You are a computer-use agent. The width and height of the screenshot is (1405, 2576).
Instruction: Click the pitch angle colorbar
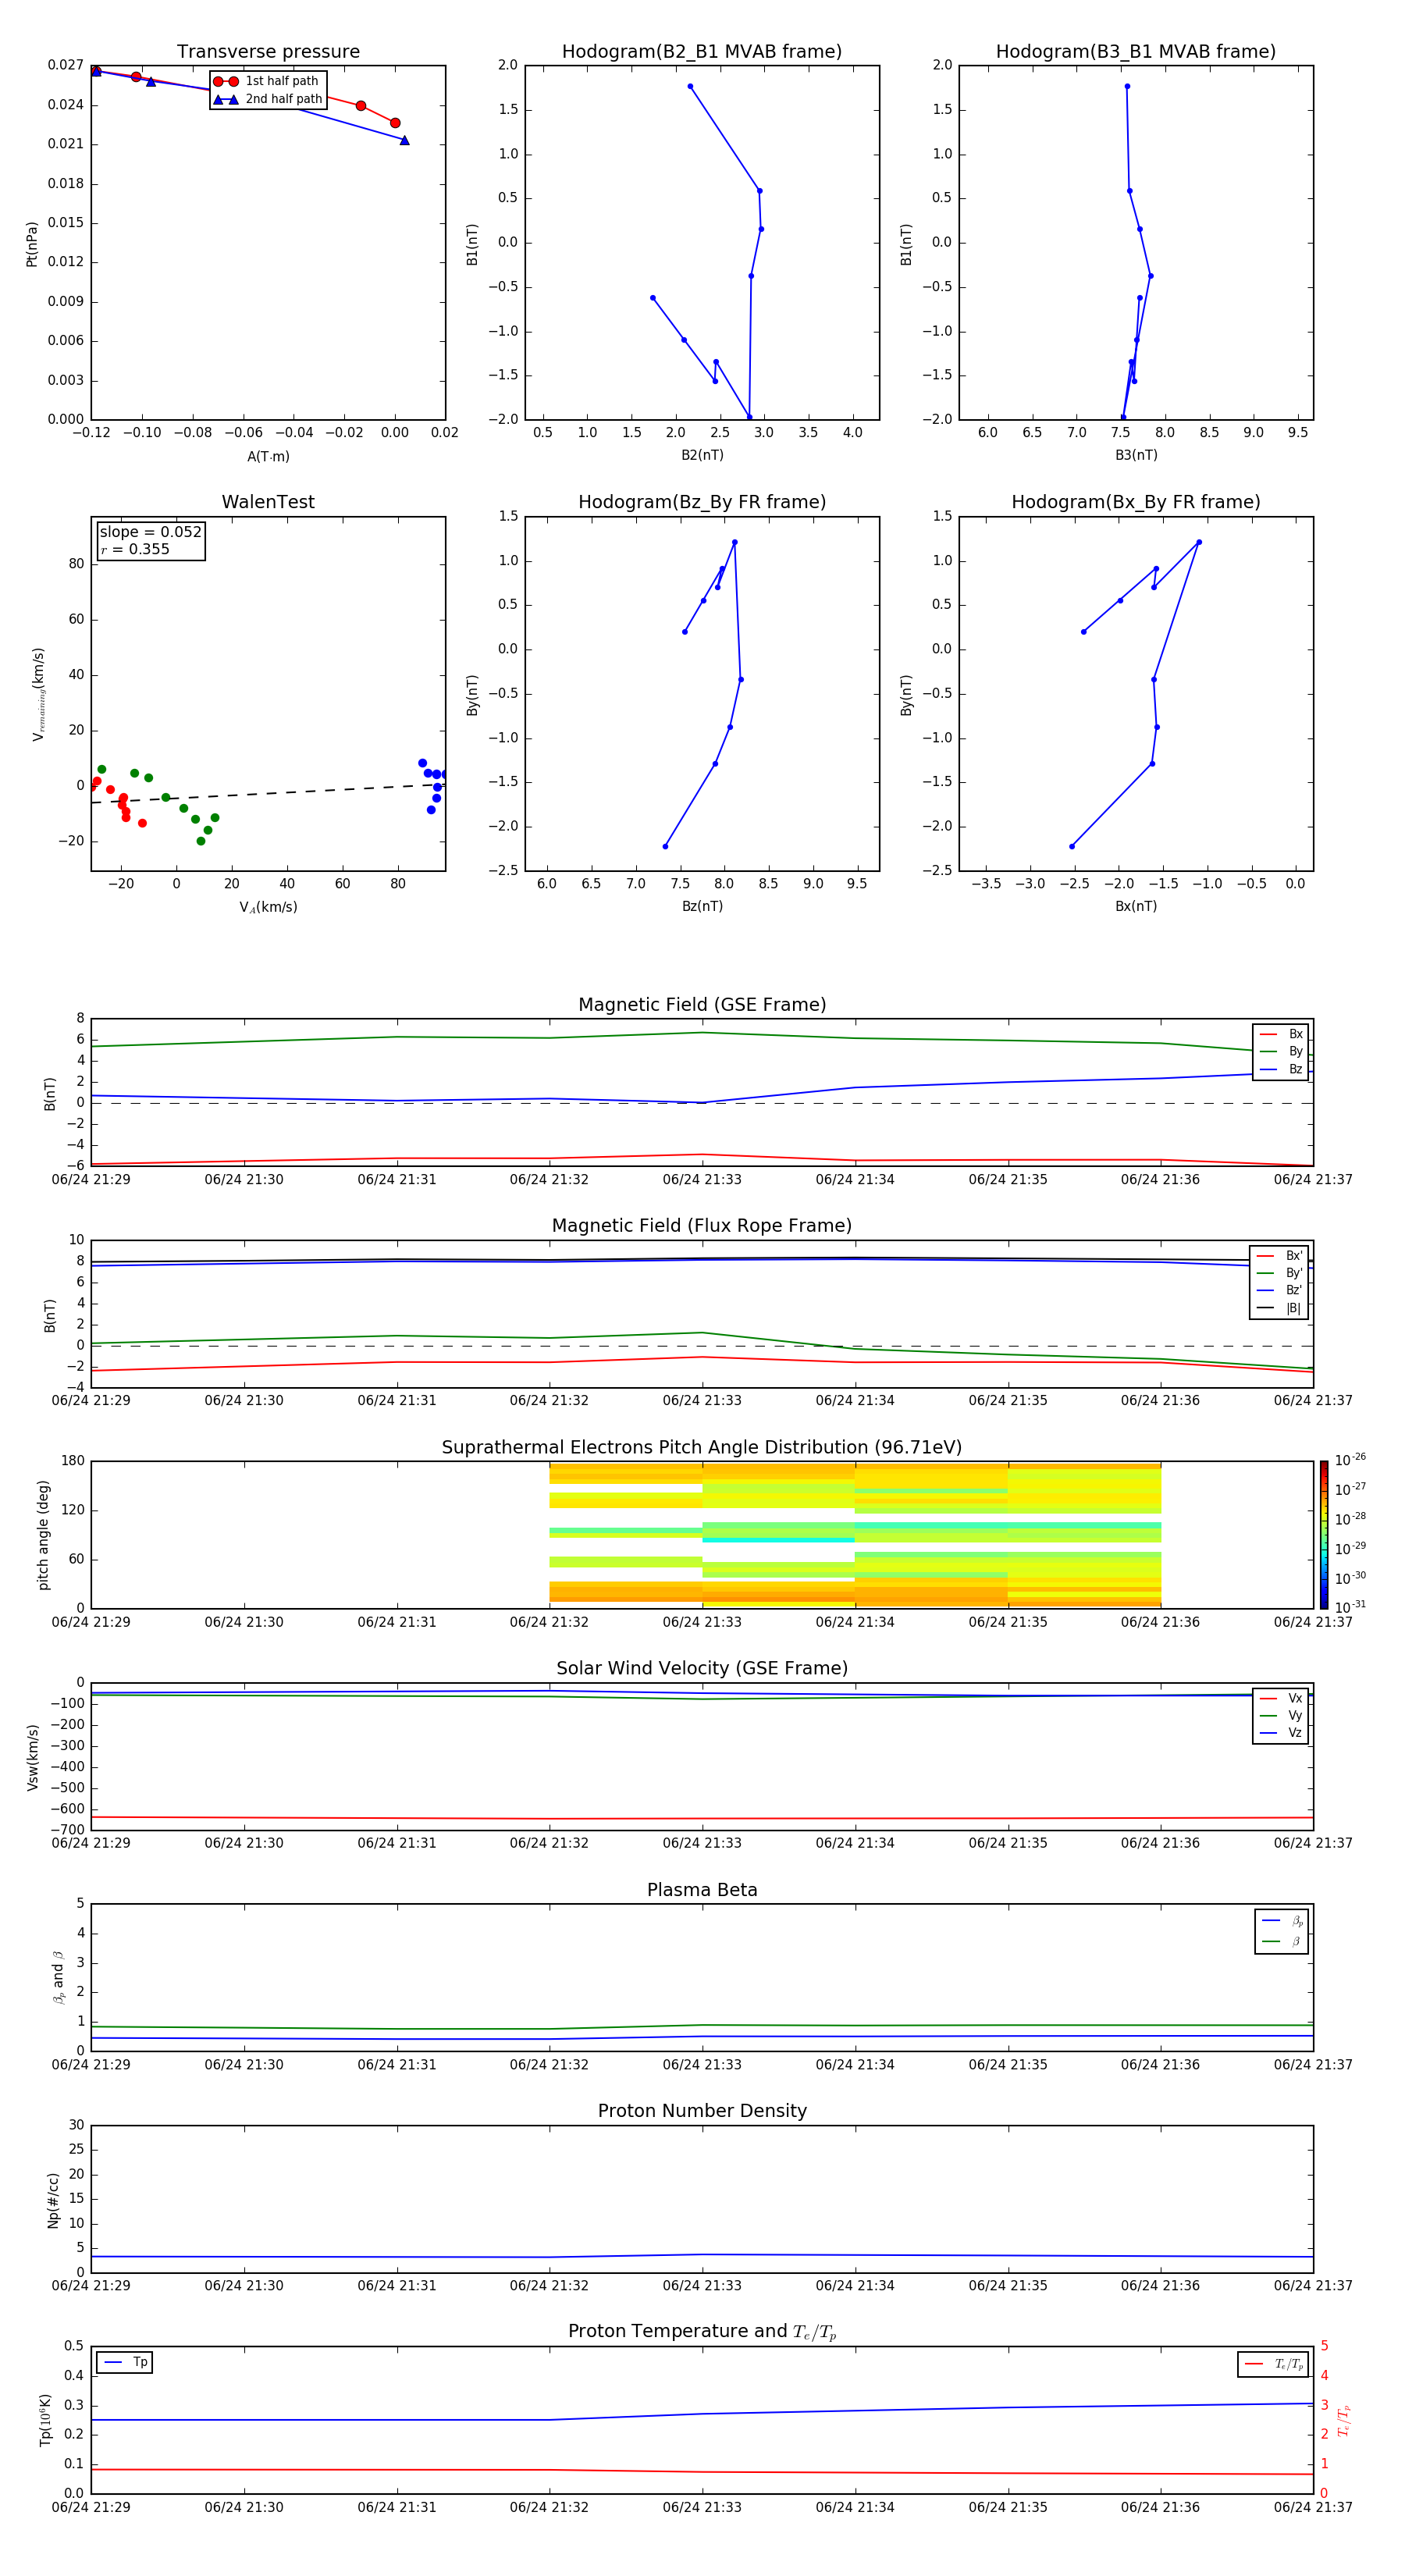tap(1324, 1535)
